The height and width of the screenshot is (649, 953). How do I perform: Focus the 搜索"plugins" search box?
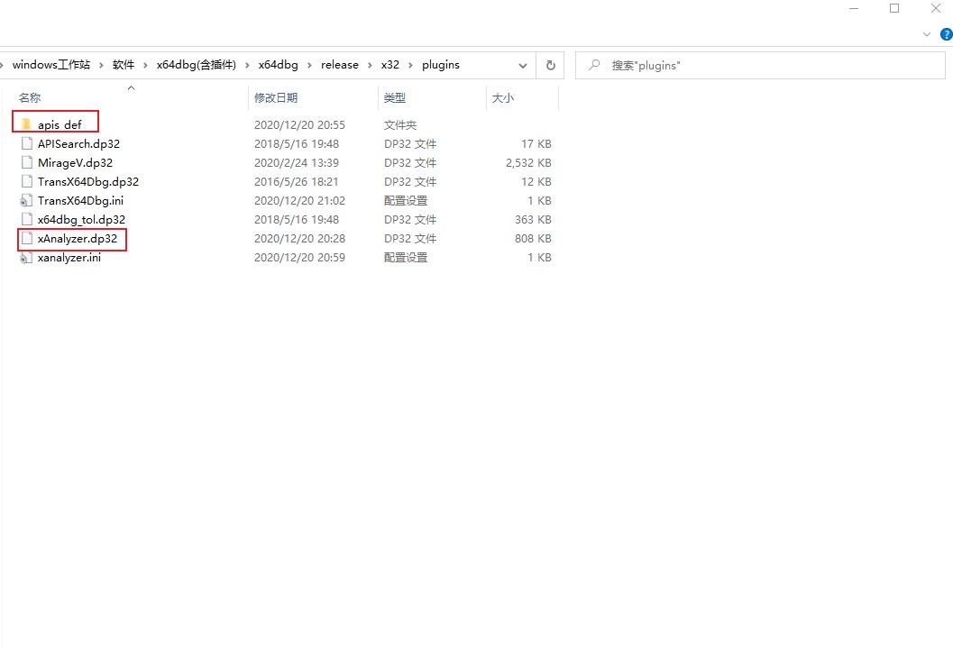(x=760, y=65)
